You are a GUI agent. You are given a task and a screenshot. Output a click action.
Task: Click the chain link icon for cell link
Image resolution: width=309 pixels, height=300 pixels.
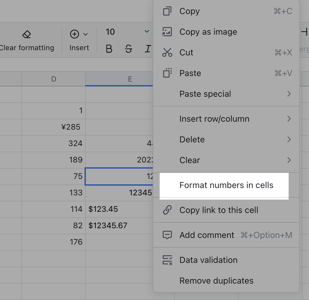[x=167, y=210]
